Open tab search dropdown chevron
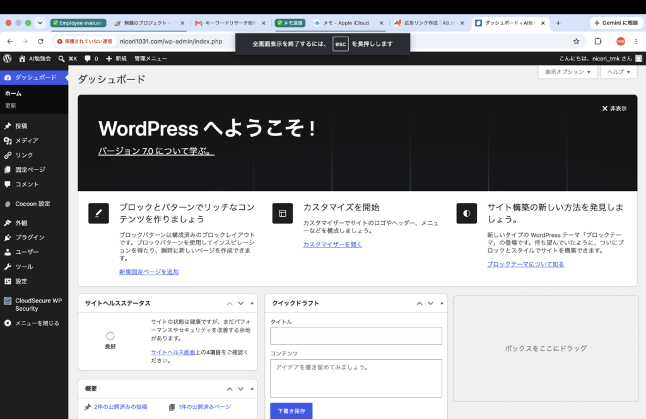This screenshot has width=646, height=419. tap(40, 23)
